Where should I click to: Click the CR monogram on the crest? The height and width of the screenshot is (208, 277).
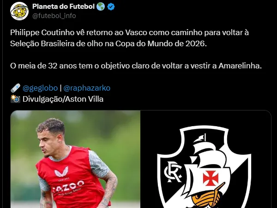point(173,171)
